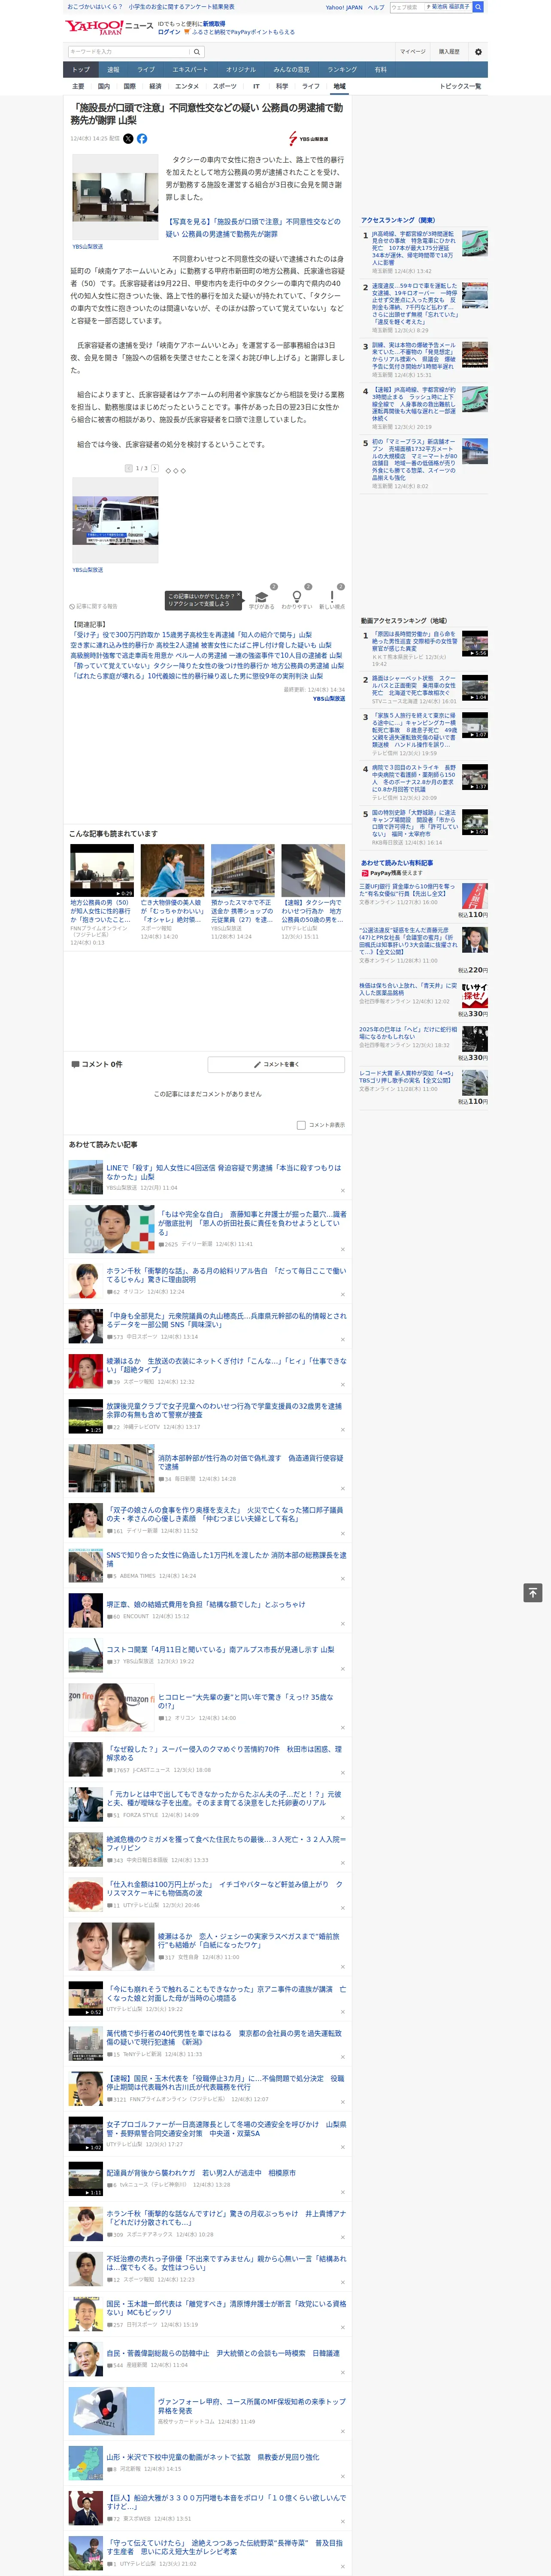
Task: Open the みんなの意見 navigation tab
Action: click(291, 70)
